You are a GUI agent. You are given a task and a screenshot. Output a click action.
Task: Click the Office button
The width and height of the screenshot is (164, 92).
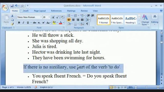tap(5, 8)
